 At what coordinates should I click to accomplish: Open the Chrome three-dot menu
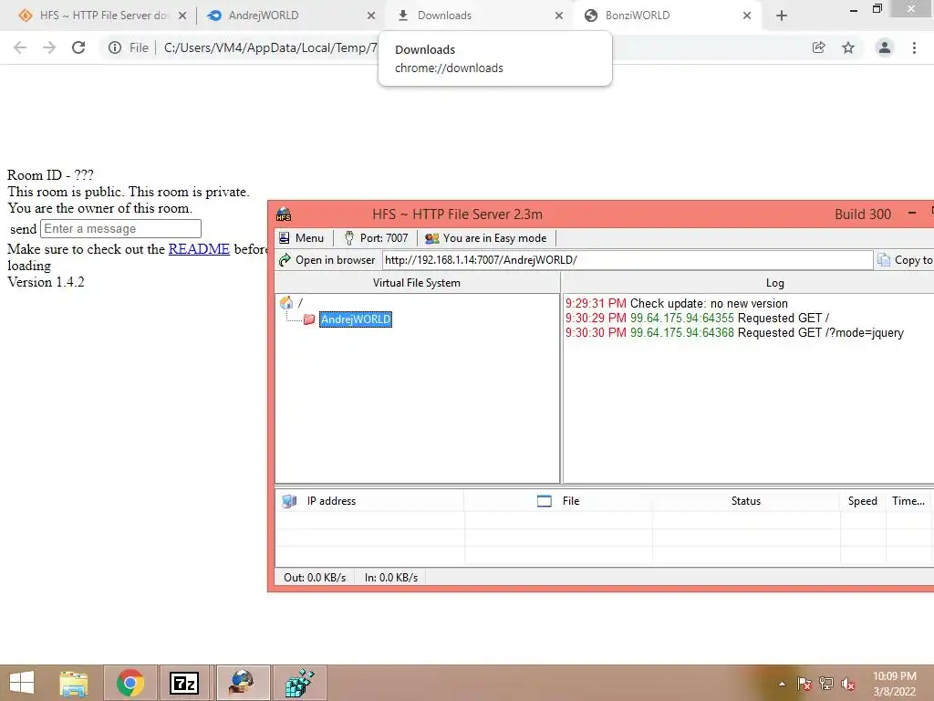pyautogui.click(x=914, y=47)
